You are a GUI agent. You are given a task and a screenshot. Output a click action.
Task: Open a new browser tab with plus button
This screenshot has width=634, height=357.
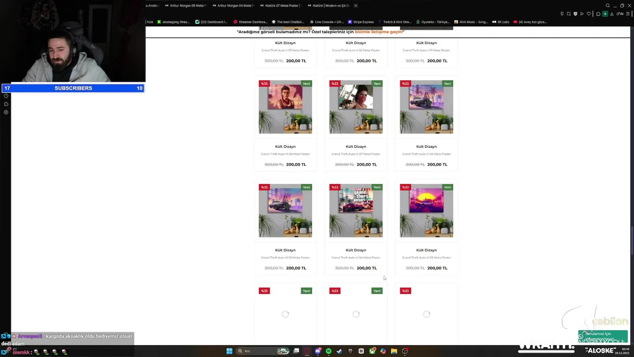point(356,5)
